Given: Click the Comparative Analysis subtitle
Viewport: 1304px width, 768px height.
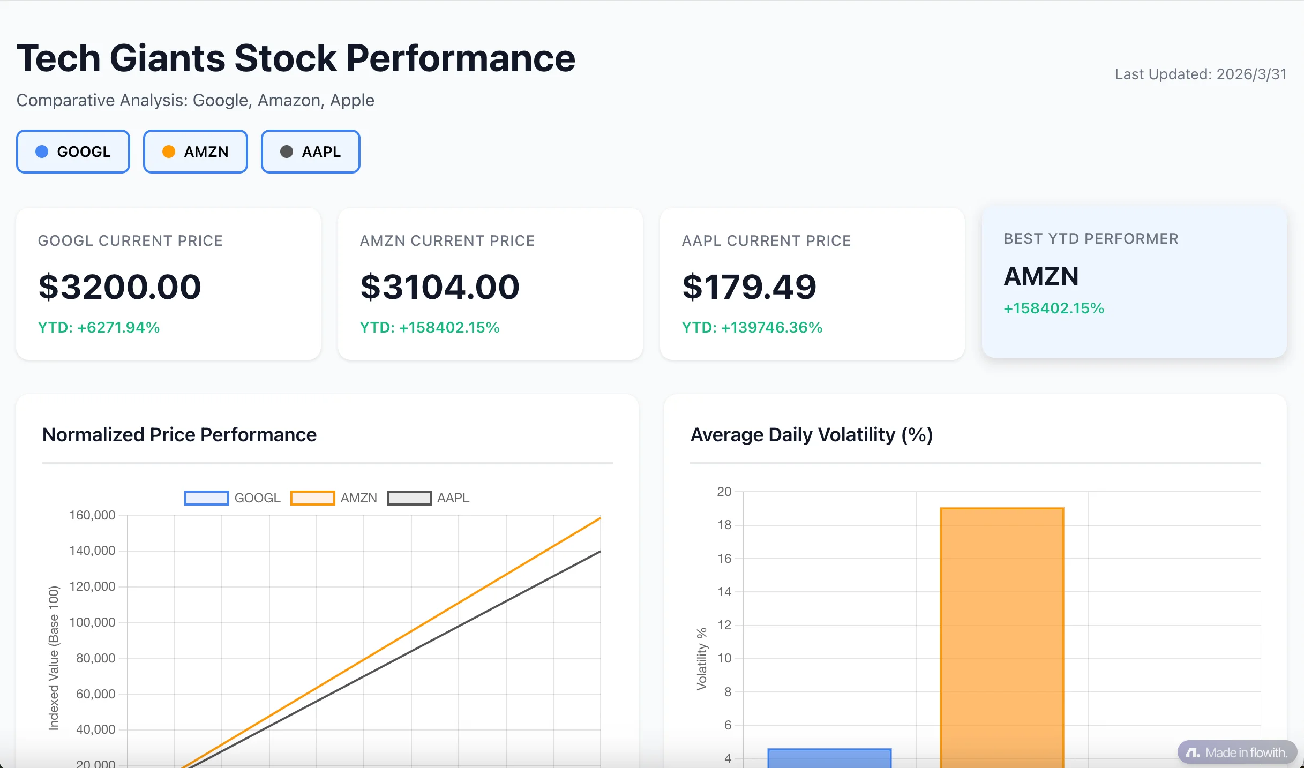Looking at the screenshot, I should pyautogui.click(x=196, y=100).
